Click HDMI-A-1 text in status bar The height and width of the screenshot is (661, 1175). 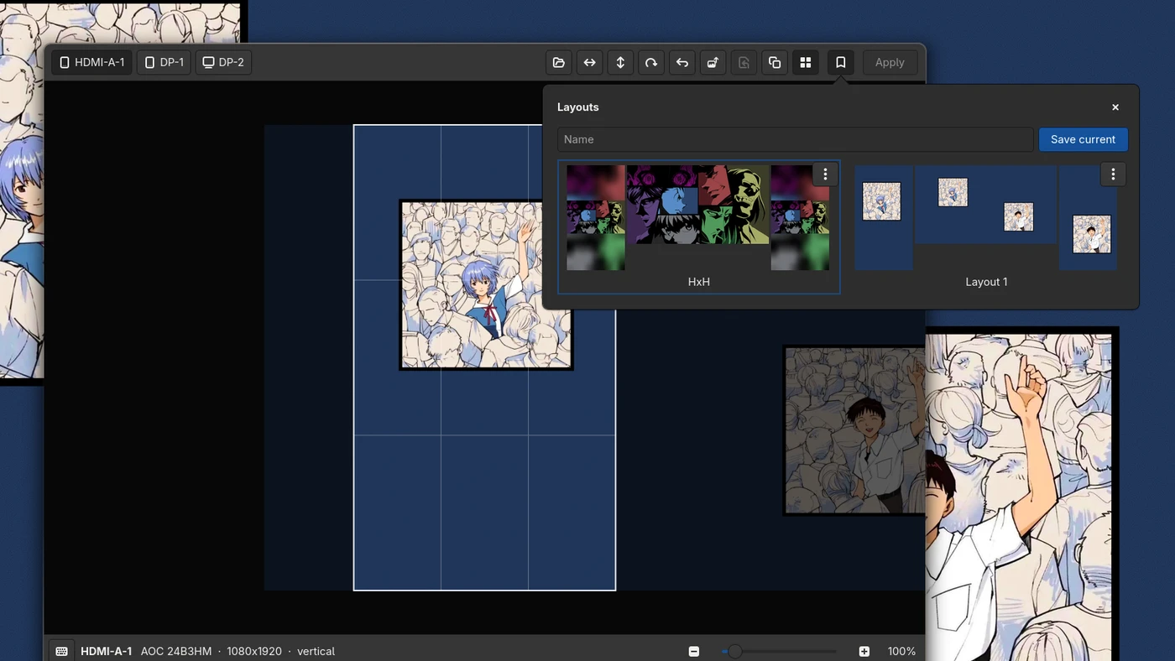click(x=106, y=651)
